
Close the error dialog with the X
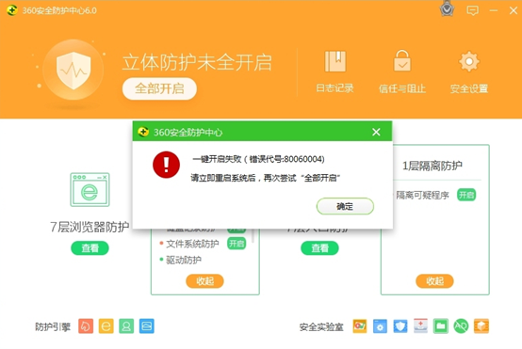[x=376, y=132]
